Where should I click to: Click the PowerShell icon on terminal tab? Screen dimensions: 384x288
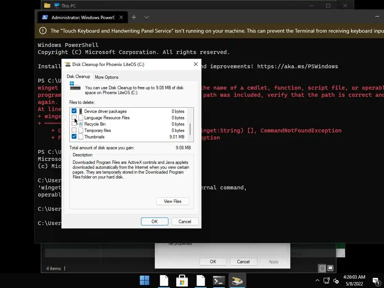click(x=45, y=17)
